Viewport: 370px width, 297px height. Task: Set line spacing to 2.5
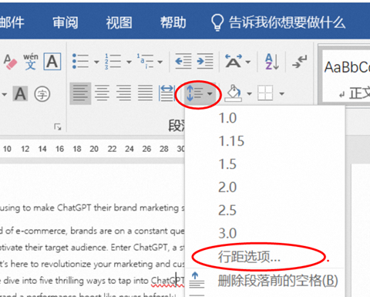pyautogui.click(x=265, y=211)
